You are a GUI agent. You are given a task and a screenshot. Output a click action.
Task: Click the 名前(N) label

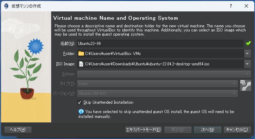pyautogui.click(x=67, y=44)
